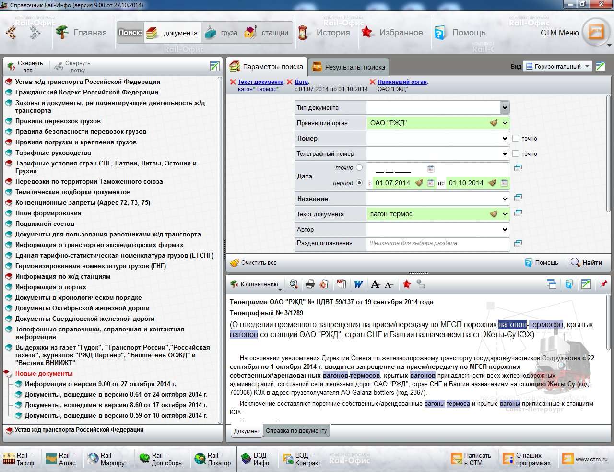Viewport: 614px width, 472px height.
Task: Open the Вид Горизонтальный dropdown
Action: tap(557, 66)
